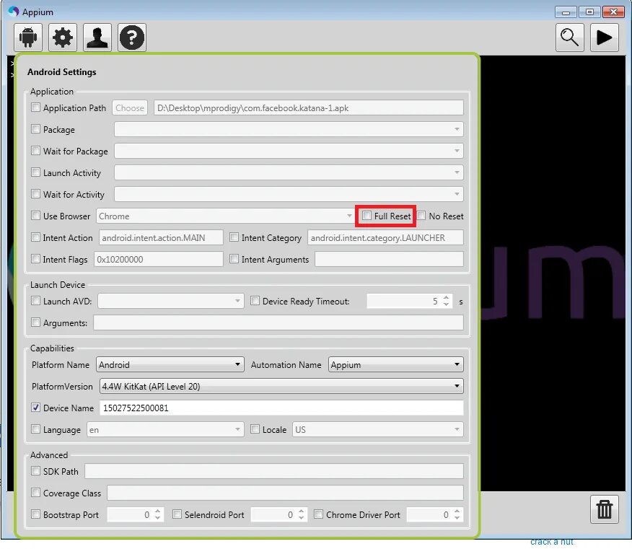Image resolution: width=632 pixels, height=549 pixels.
Task: Tick the No Reset checkbox
Action: pos(421,216)
